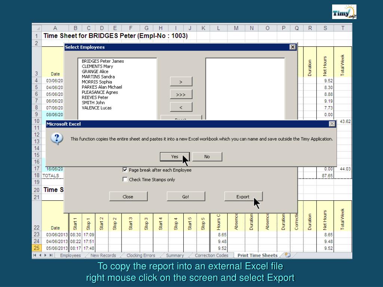Open the Correction Codes sheet tab
This screenshot has width=383, height=287.
(x=212, y=255)
